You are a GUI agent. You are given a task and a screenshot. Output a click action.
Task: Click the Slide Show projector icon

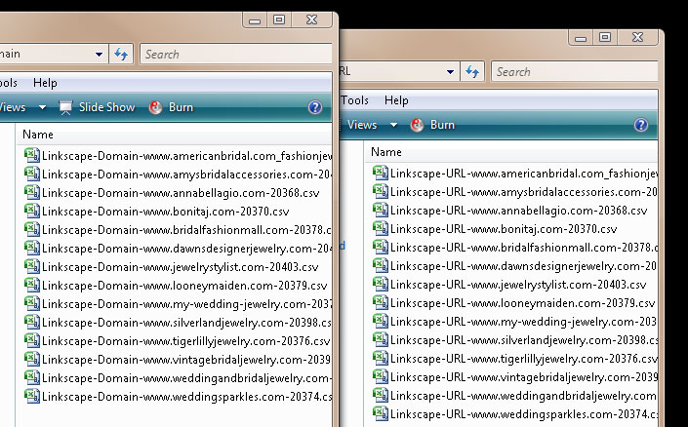65,107
